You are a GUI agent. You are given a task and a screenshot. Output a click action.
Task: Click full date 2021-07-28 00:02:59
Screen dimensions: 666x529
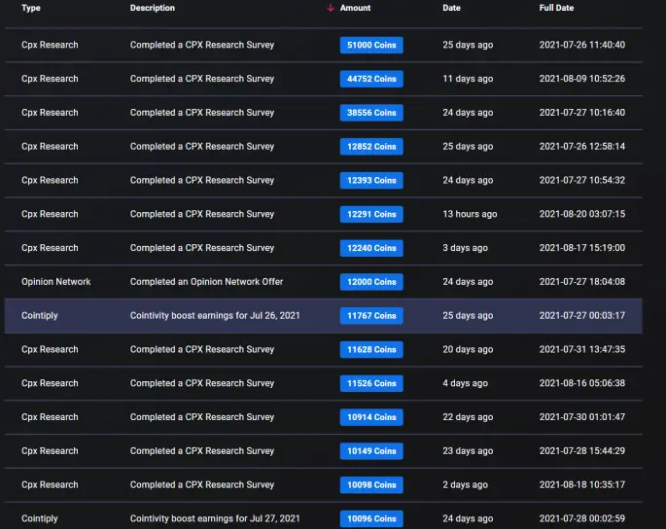(582, 518)
